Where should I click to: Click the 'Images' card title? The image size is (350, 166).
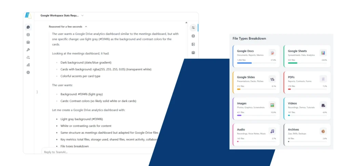point(242,103)
